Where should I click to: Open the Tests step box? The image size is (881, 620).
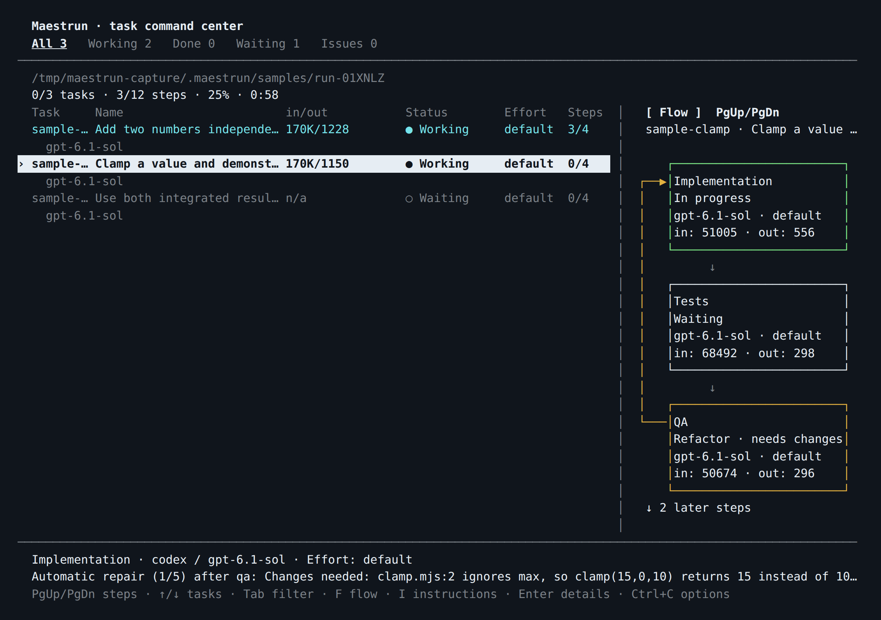tap(758, 328)
